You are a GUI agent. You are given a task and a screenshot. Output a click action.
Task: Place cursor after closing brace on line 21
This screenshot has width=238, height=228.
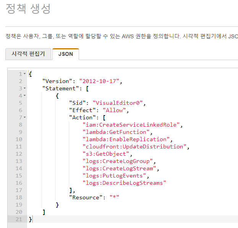click(32, 219)
